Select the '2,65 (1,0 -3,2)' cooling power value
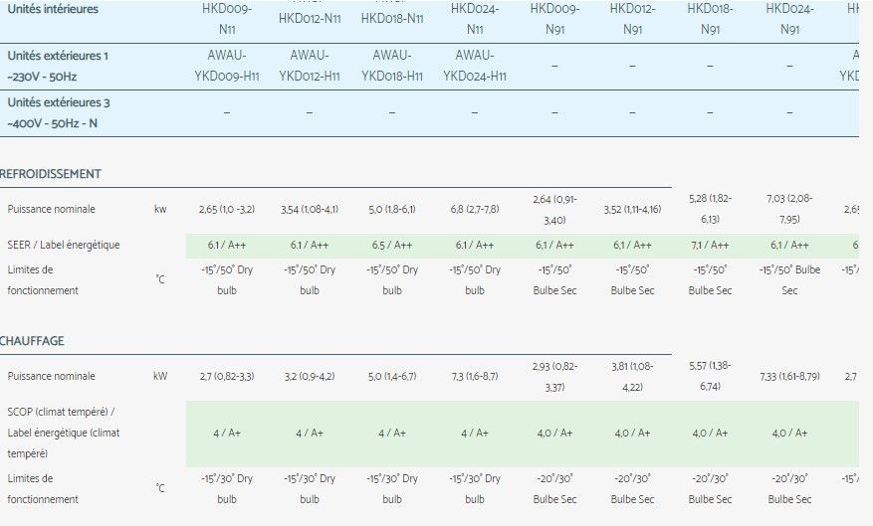The image size is (873, 526). 226,210
